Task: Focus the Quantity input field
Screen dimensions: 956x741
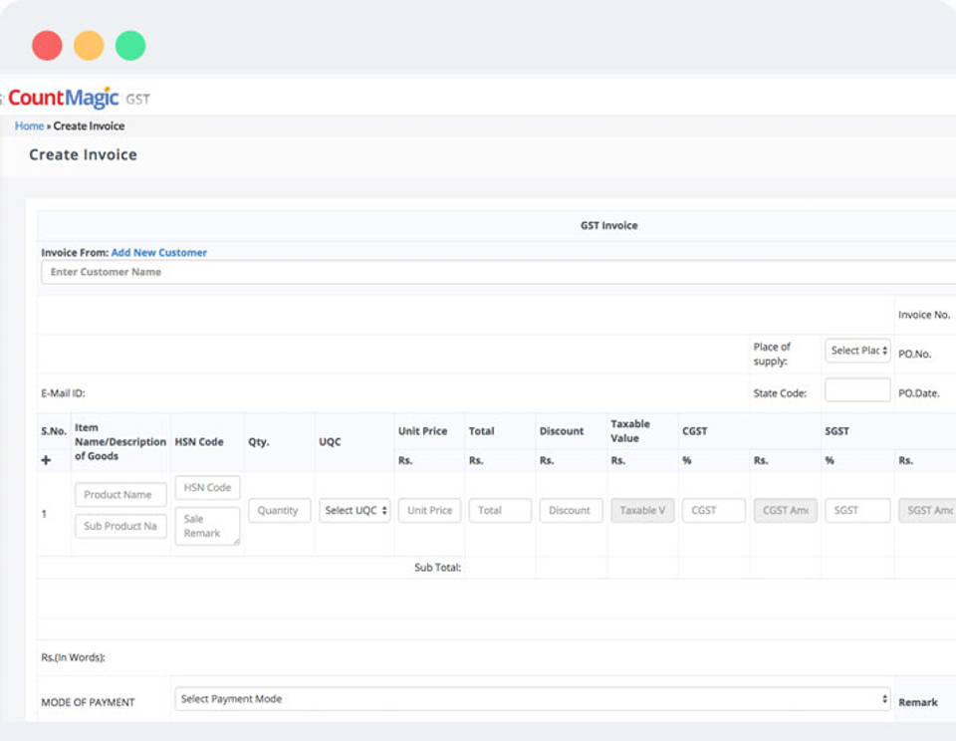Action: [x=279, y=510]
